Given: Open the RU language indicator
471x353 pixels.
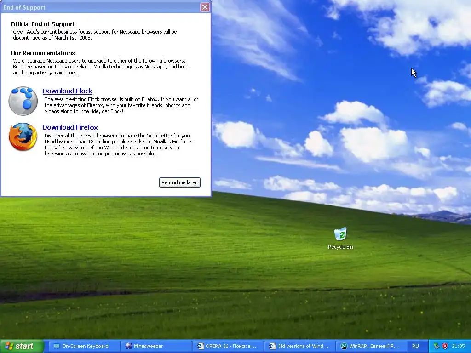Looking at the screenshot, I should [x=415, y=346].
